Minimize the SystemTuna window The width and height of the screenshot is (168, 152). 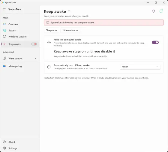coord(148,2)
